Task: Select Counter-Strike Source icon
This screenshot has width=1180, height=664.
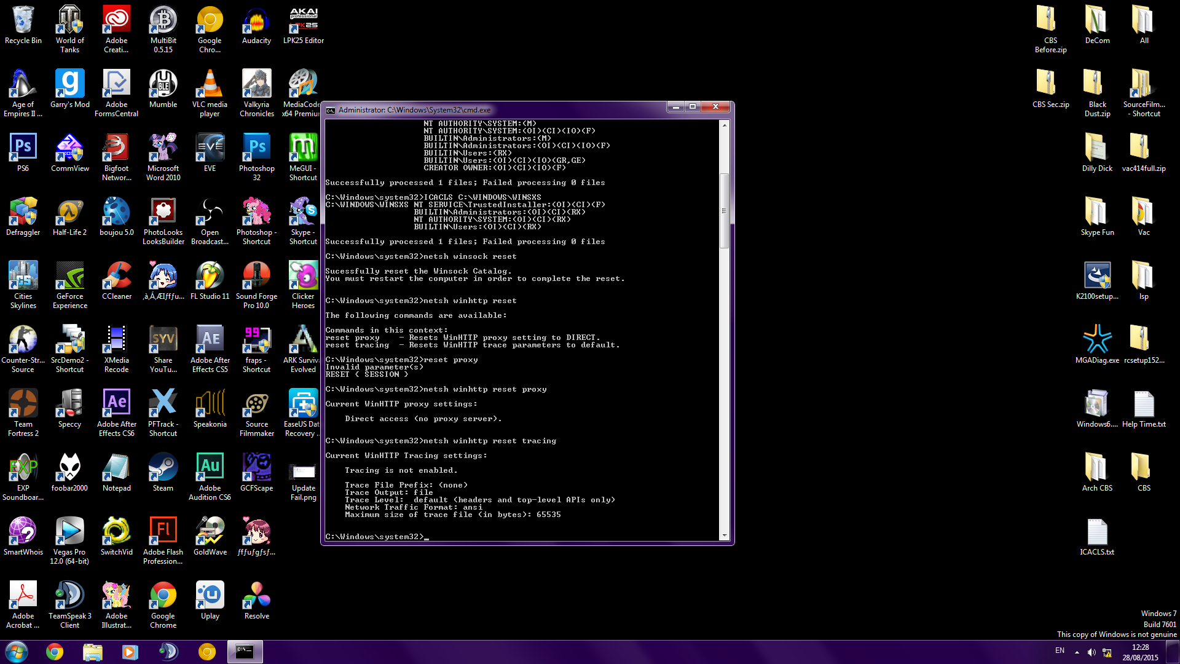Action: pyautogui.click(x=23, y=349)
